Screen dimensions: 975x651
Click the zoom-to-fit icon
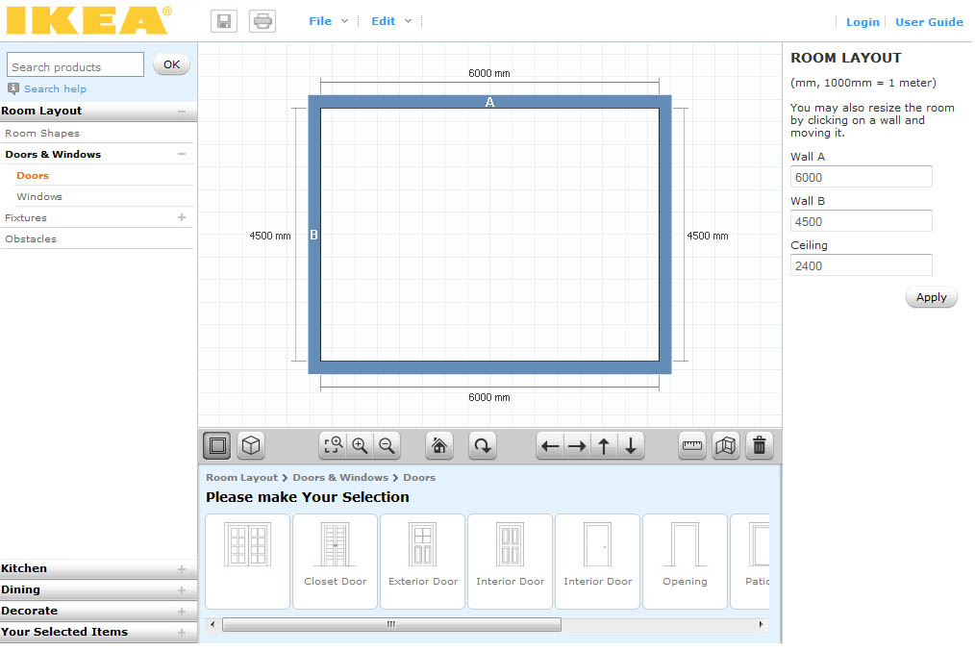click(333, 446)
